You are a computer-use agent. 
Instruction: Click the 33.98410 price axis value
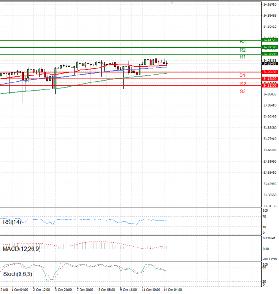[x=270, y=105]
